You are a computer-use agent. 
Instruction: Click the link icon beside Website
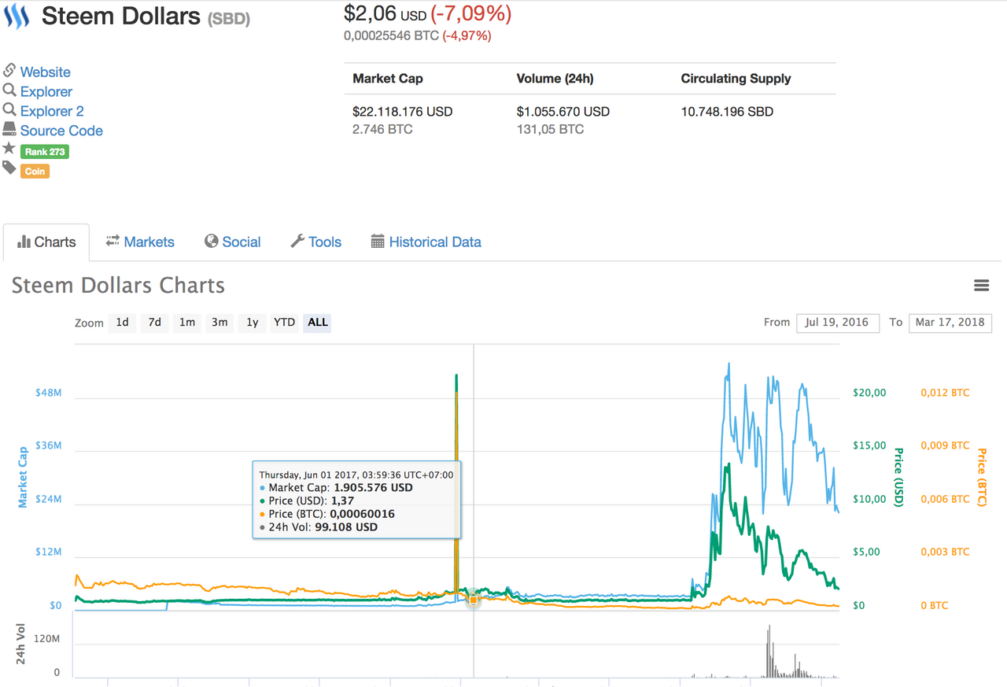[x=9, y=71]
